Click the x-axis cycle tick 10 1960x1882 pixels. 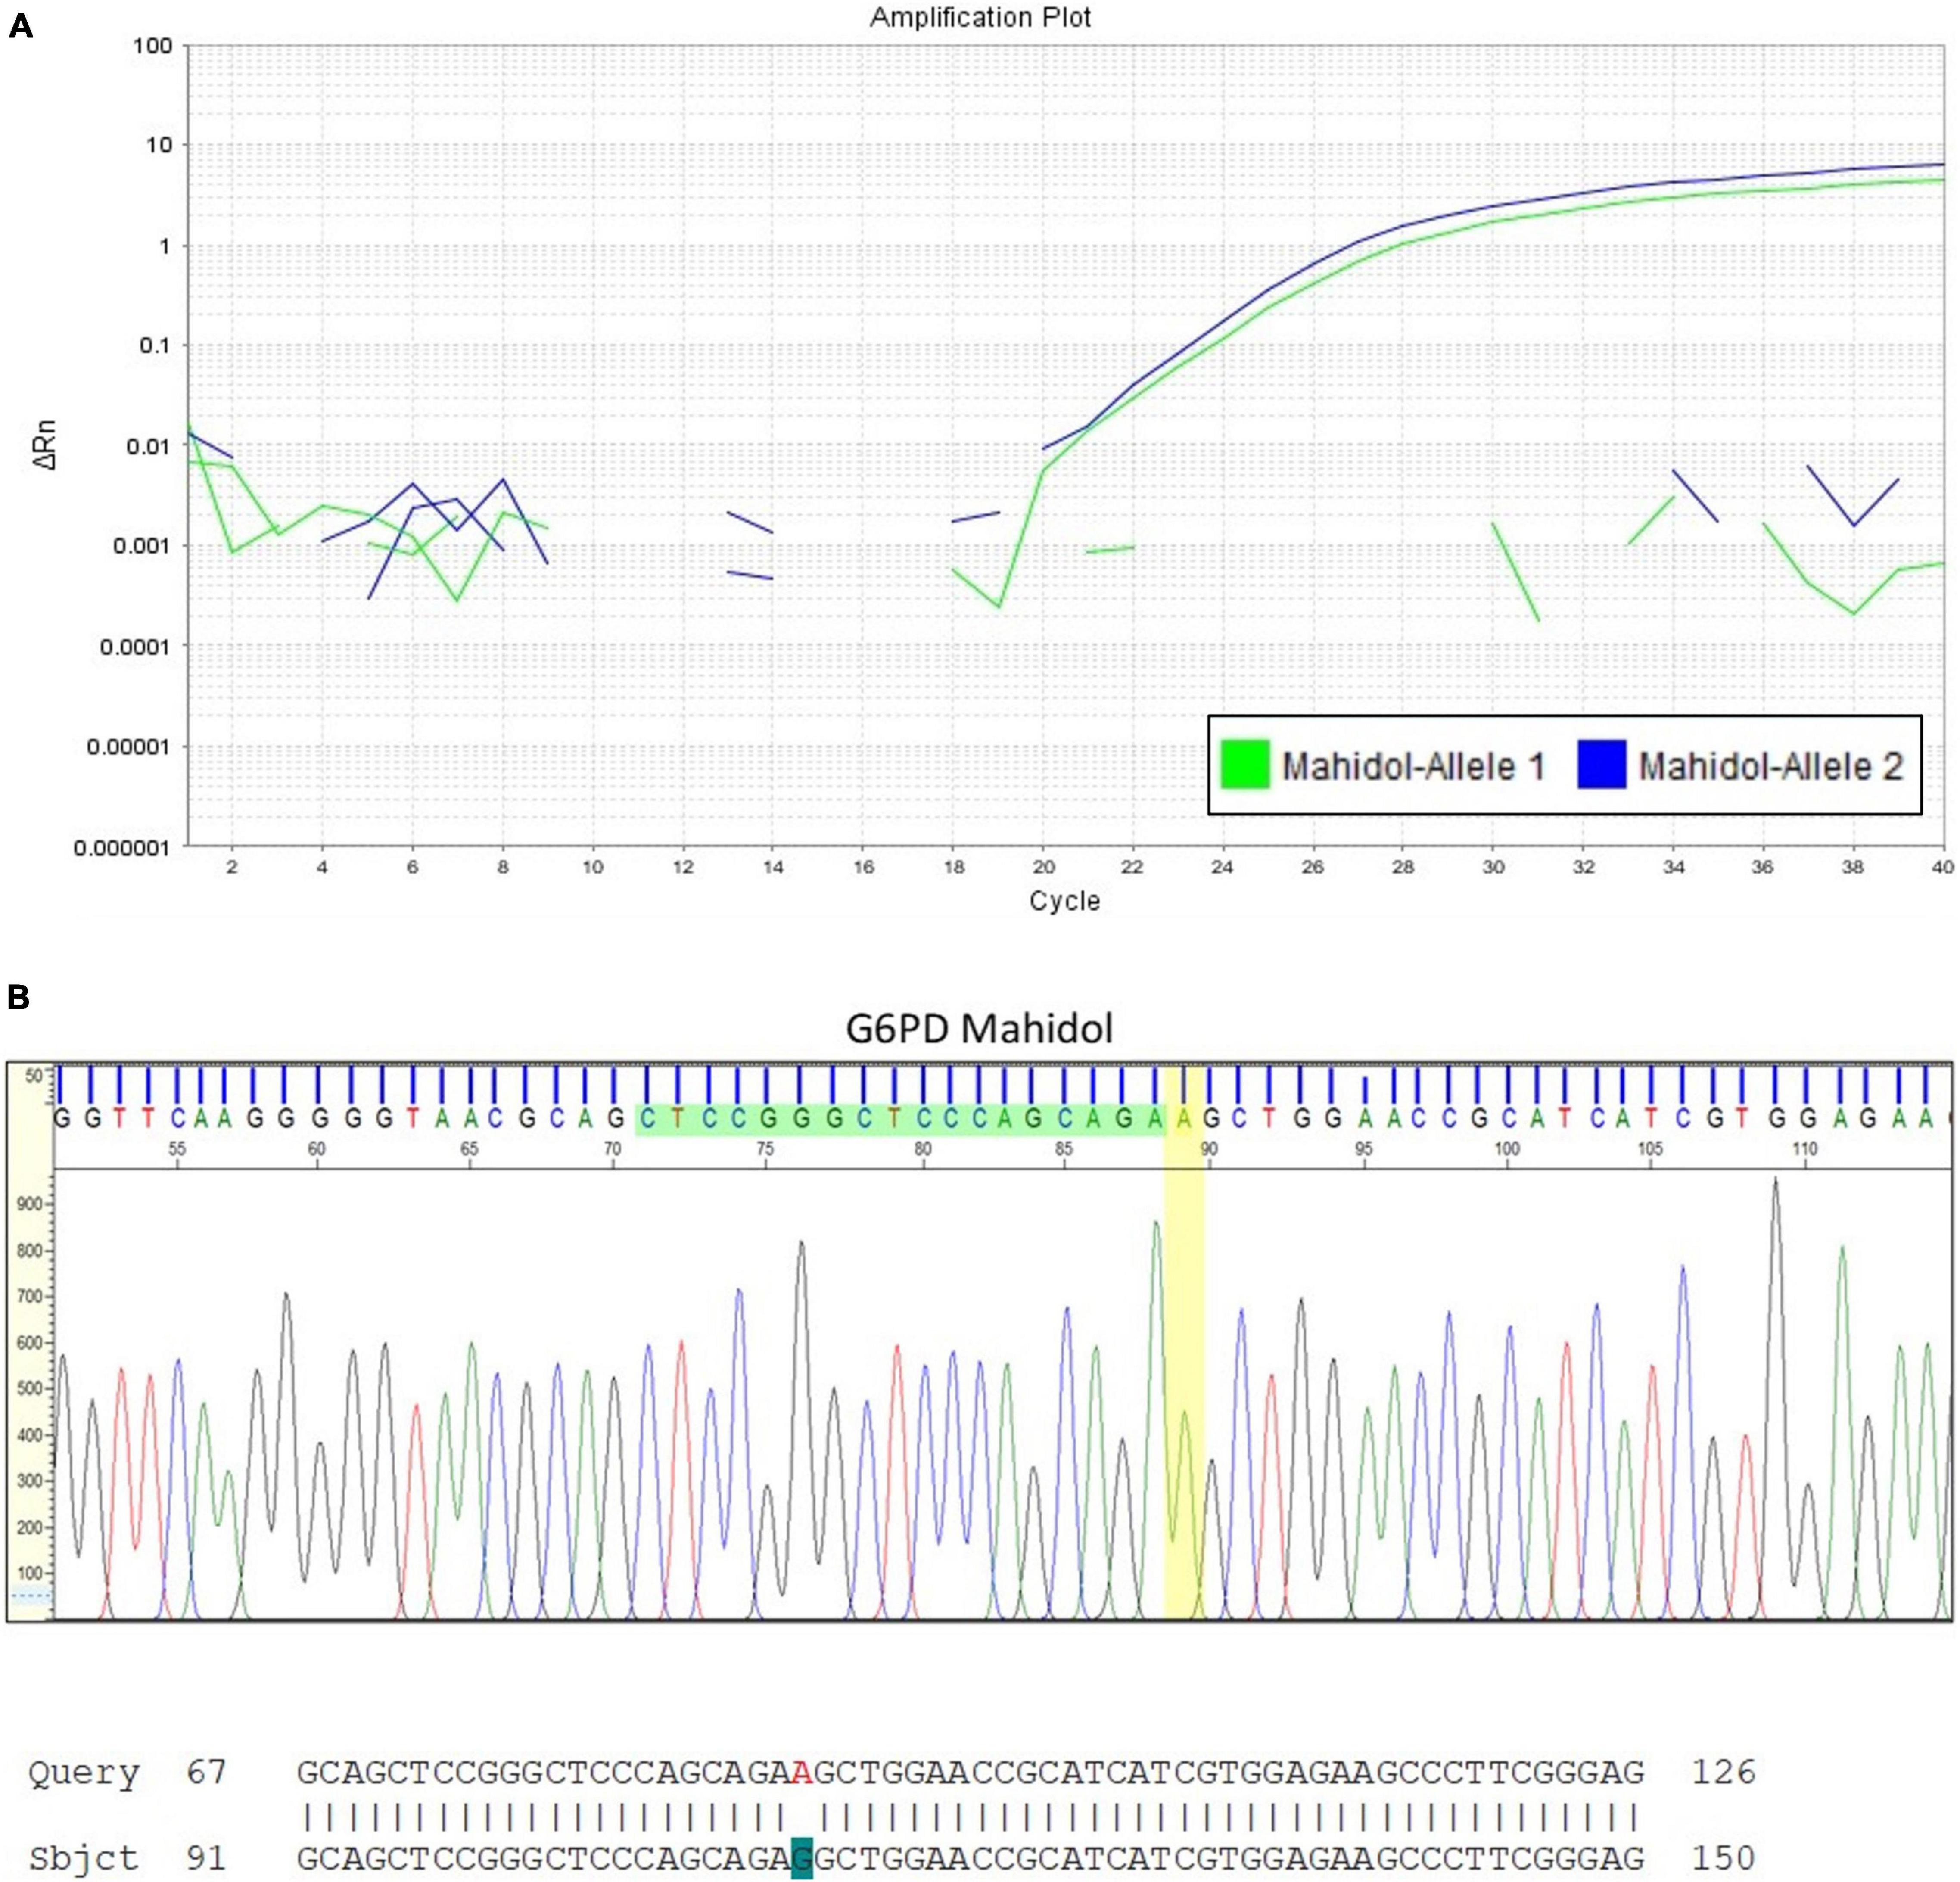(593, 867)
